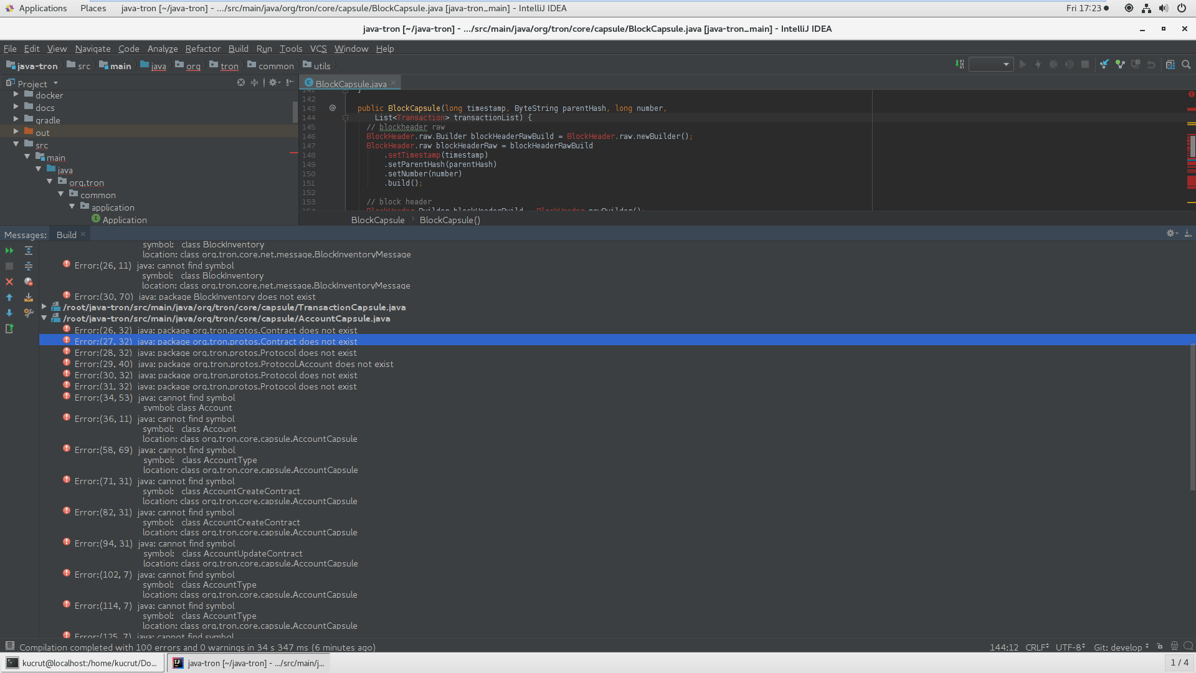Rerun the build using the green double-arrow

coord(9,251)
